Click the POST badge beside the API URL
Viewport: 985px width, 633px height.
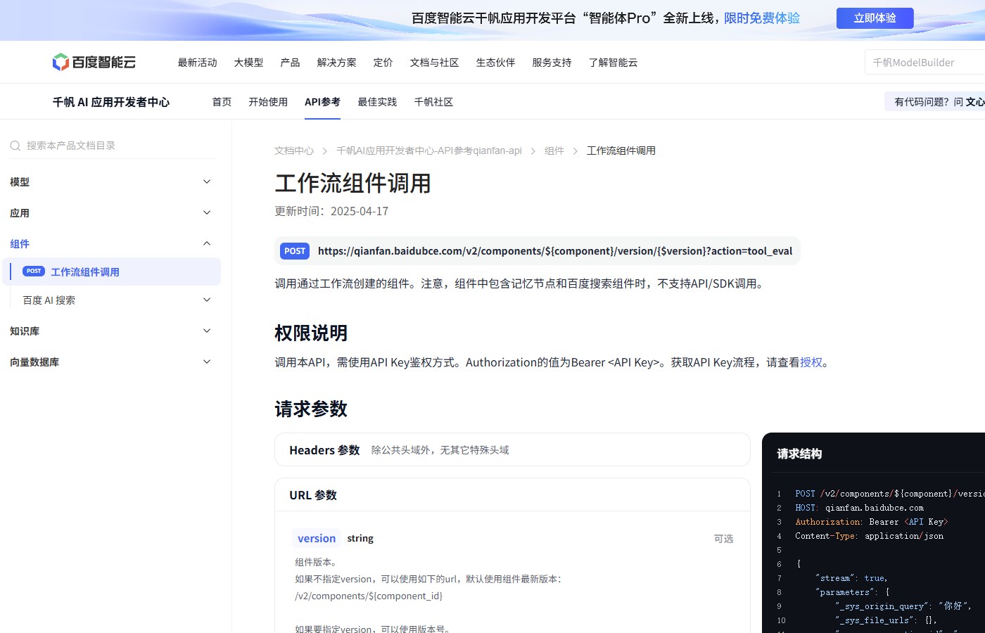pos(295,251)
